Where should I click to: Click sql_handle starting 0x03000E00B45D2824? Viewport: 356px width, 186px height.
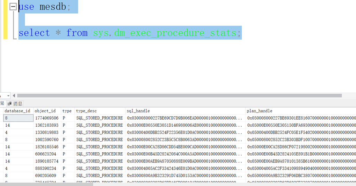185,154
